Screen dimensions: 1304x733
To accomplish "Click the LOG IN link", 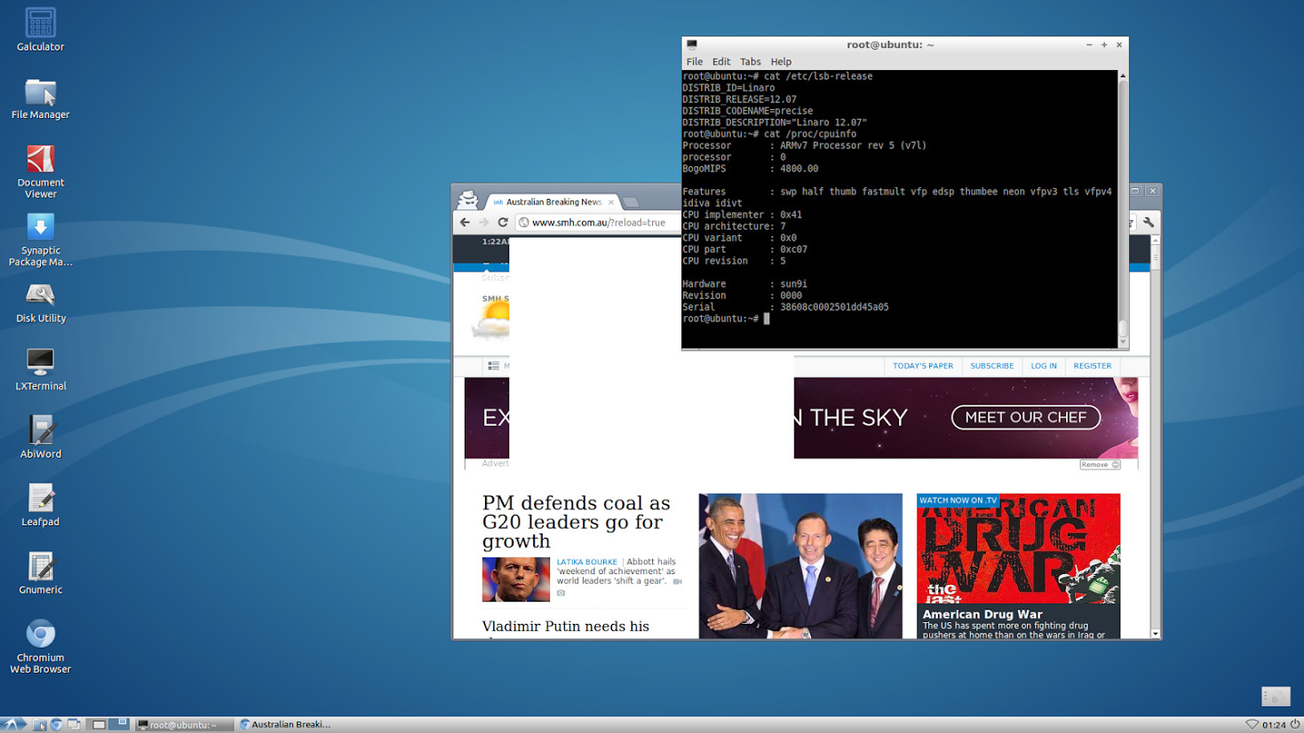I will (1044, 366).
